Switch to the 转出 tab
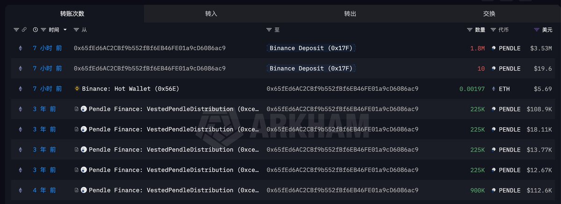Image resolution: width=561 pixels, height=204 pixels. (350, 14)
